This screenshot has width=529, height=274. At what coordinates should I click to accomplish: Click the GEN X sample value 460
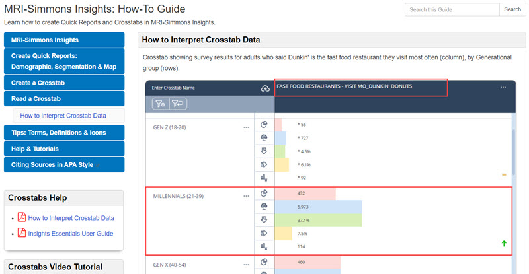tap(302, 262)
